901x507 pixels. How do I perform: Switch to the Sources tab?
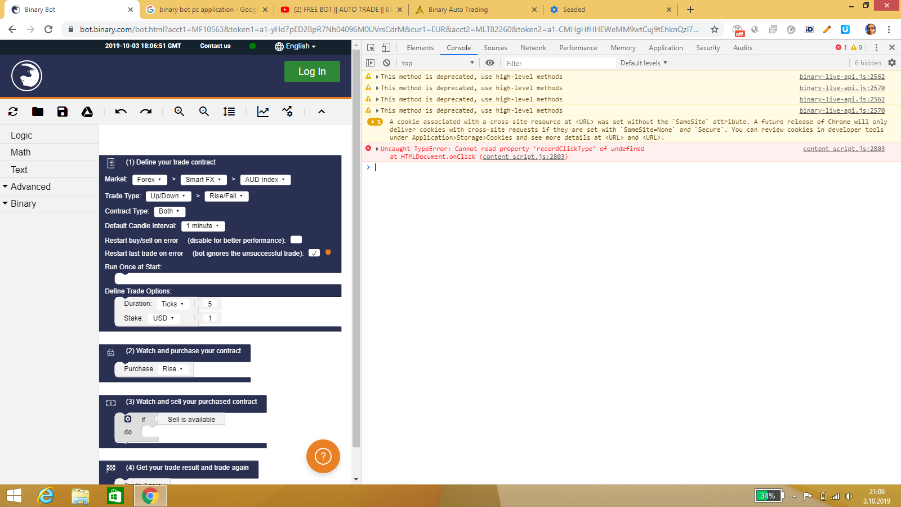coord(496,48)
